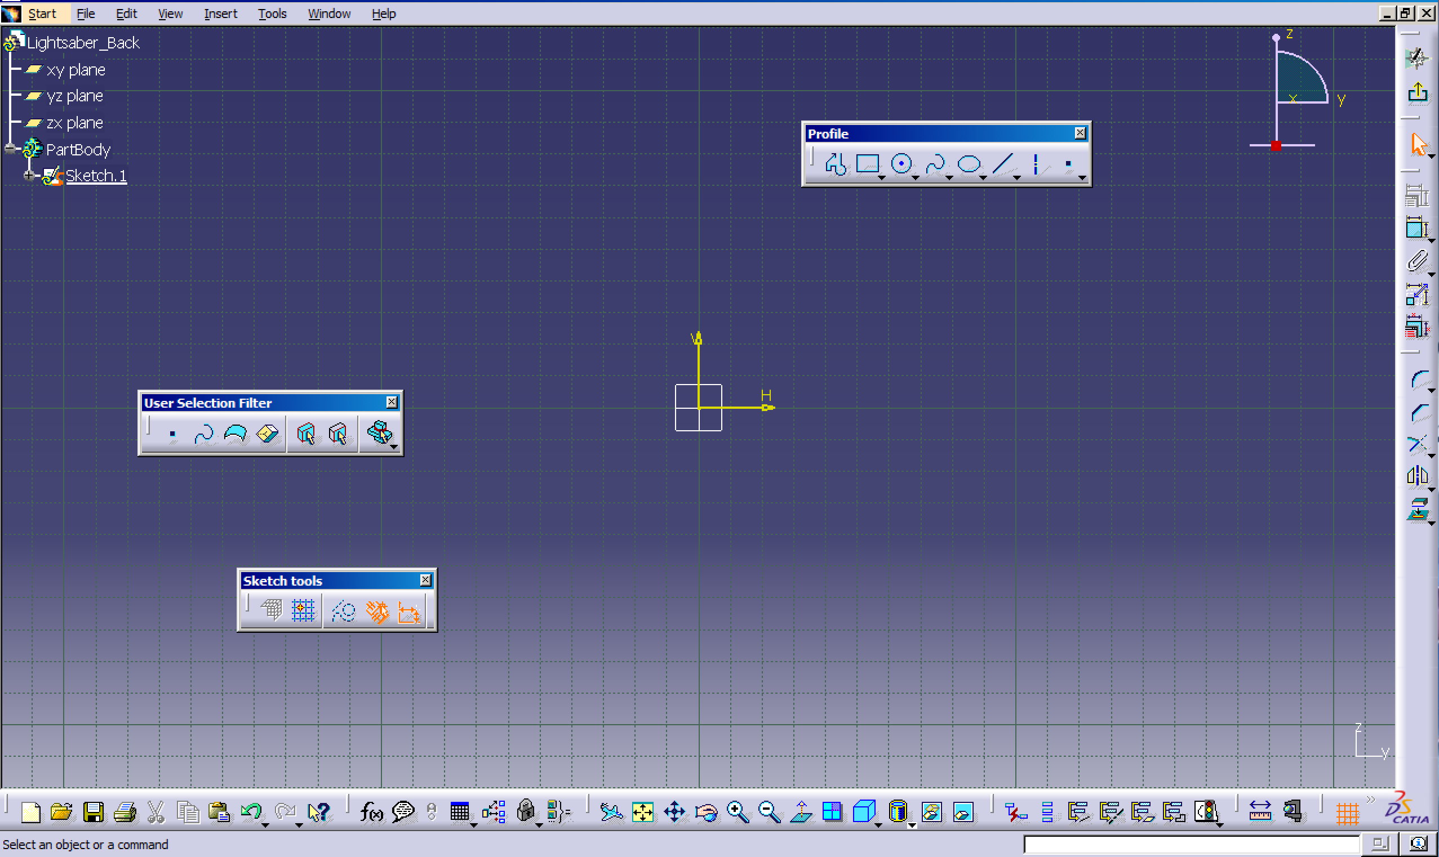Select the Trim relimitation tool
Viewport: 1439px width, 857px height.
coord(1419,445)
